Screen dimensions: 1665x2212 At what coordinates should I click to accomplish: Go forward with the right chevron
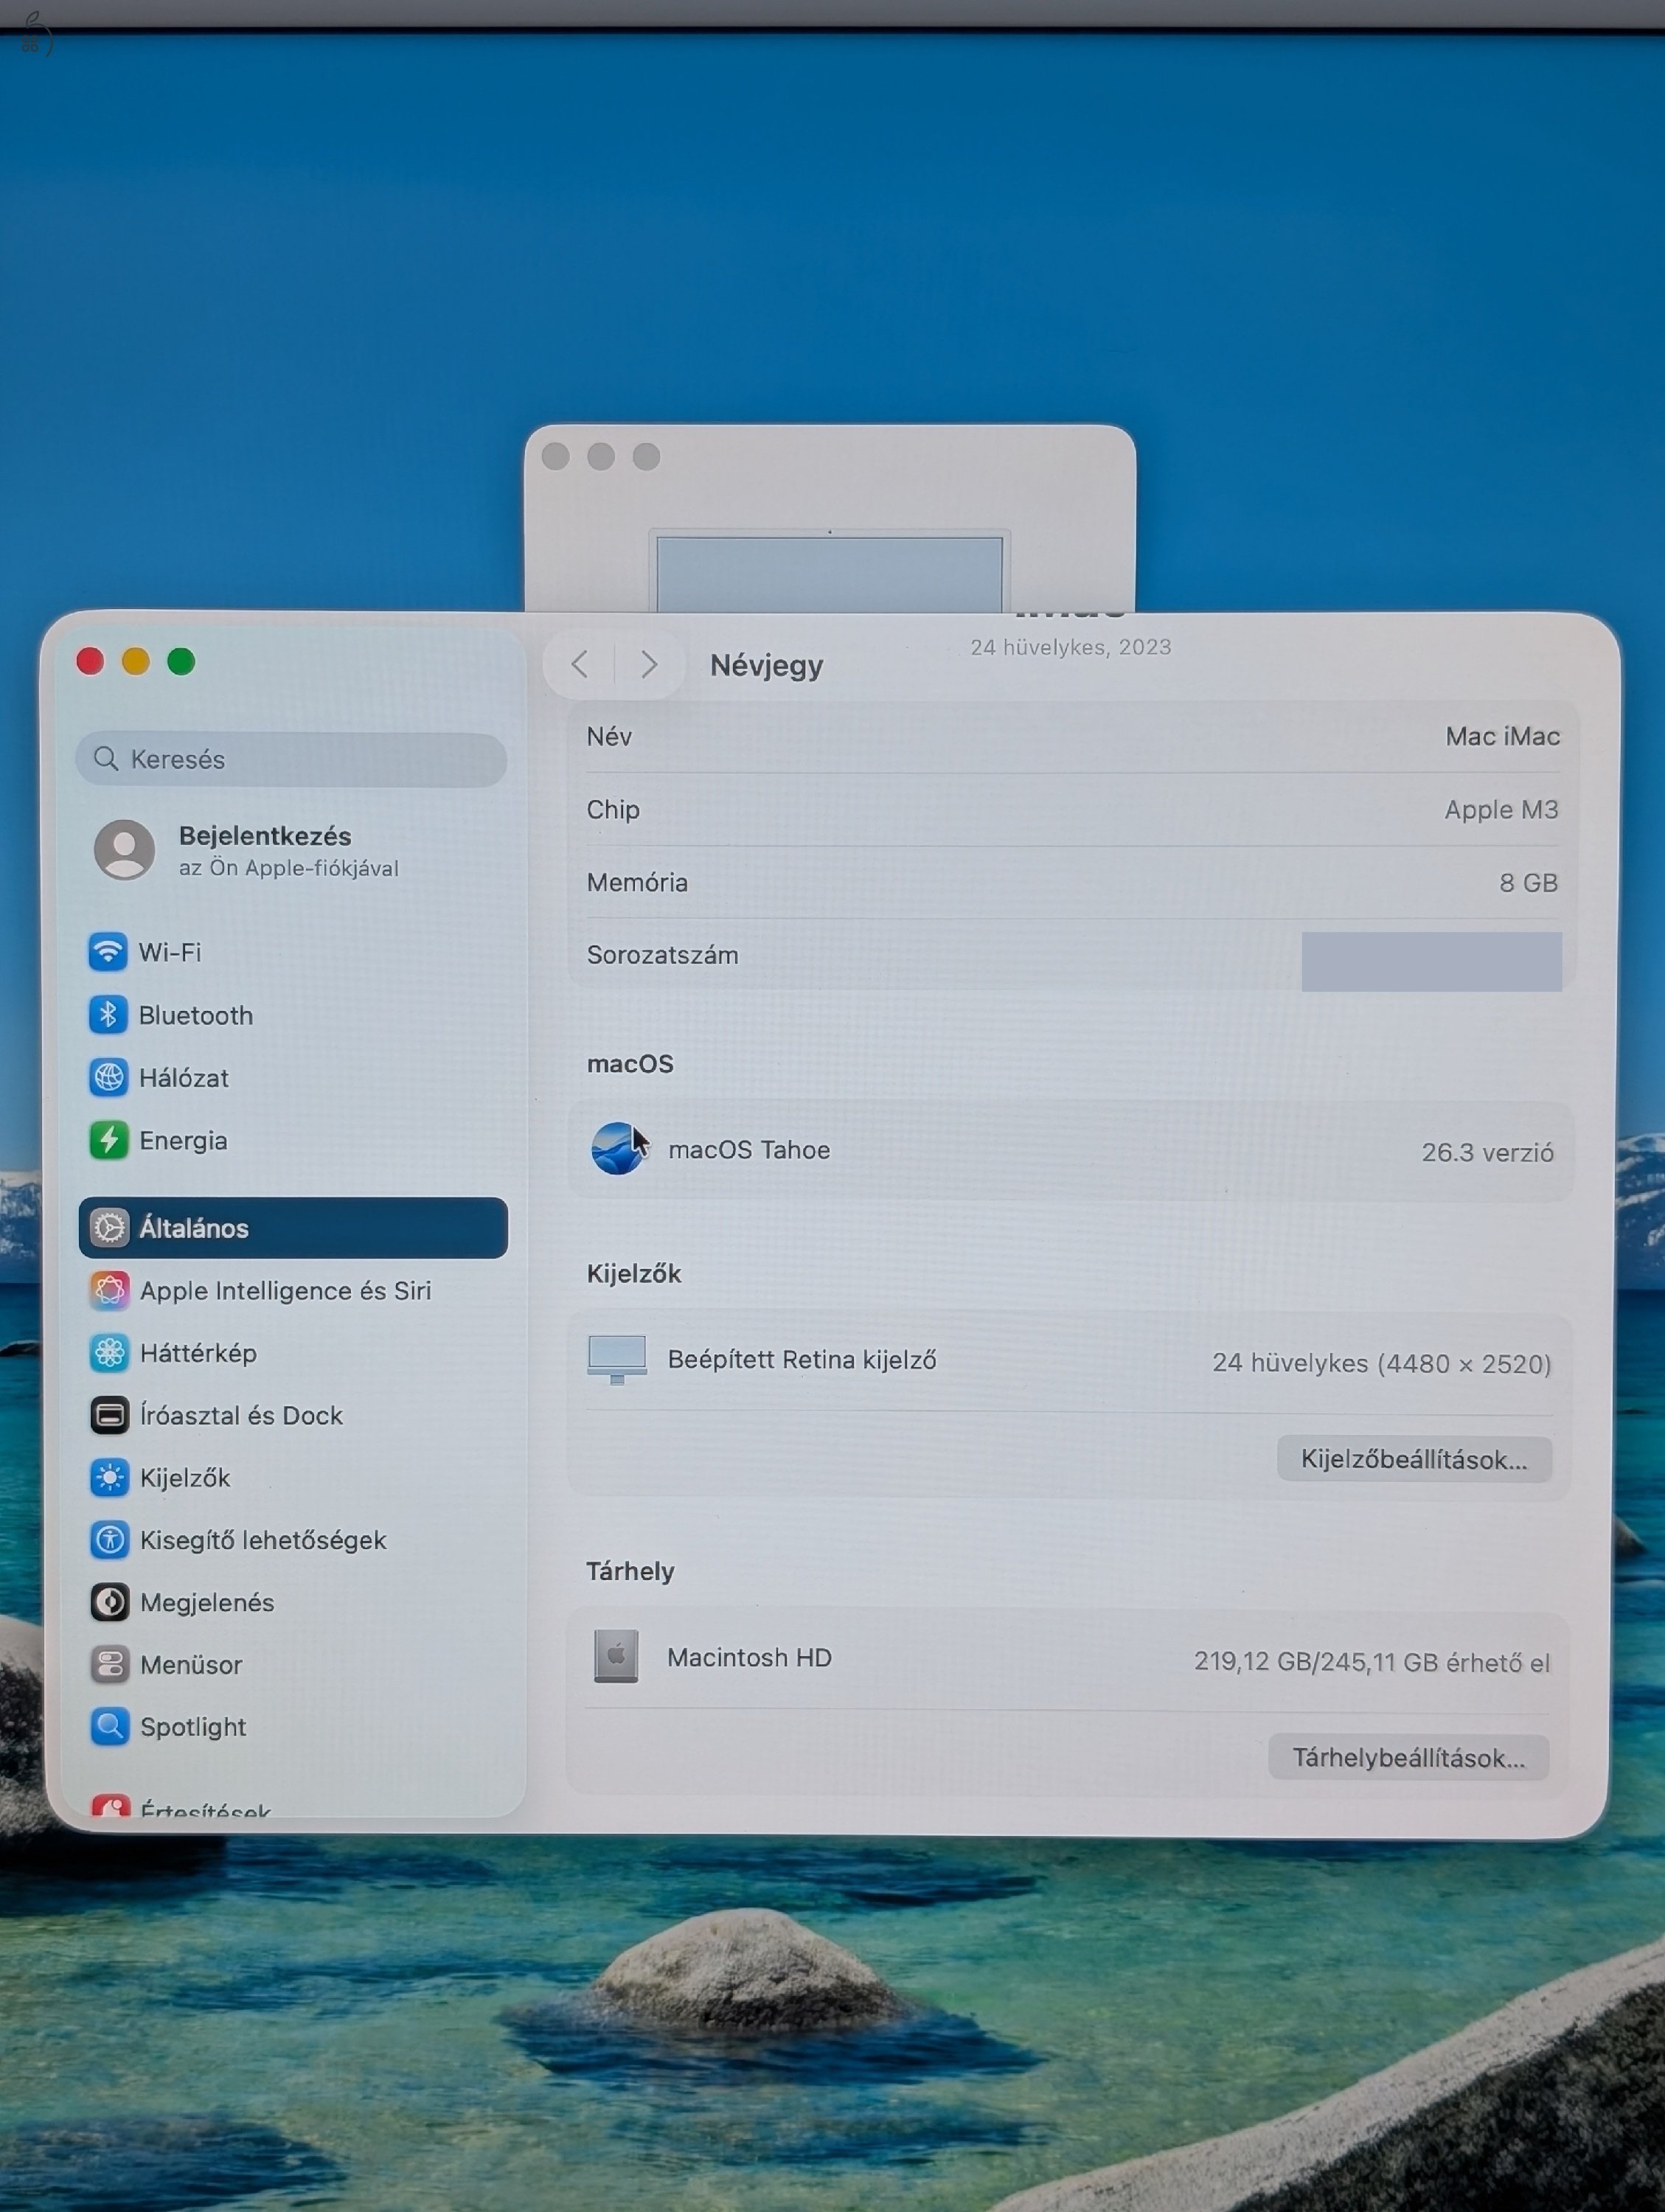[649, 664]
